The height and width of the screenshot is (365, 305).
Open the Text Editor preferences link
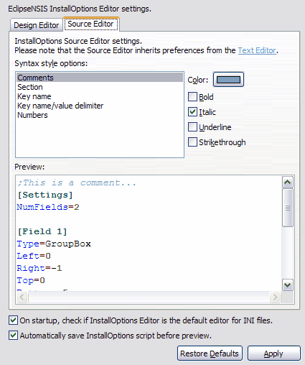click(257, 50)
